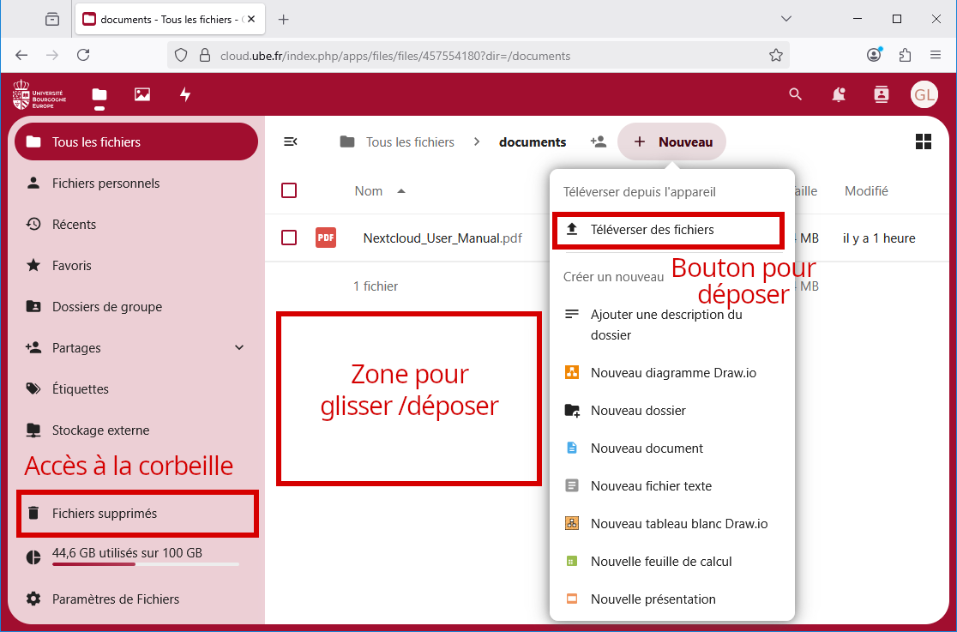Image resolution: width=957 pixels, height=632 pixels.
Task: Tick the select-all checkbox in header
Action: click(x=289, y=190)
